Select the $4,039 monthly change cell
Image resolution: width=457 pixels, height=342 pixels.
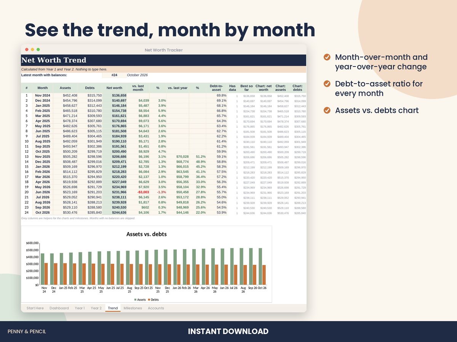138,101
